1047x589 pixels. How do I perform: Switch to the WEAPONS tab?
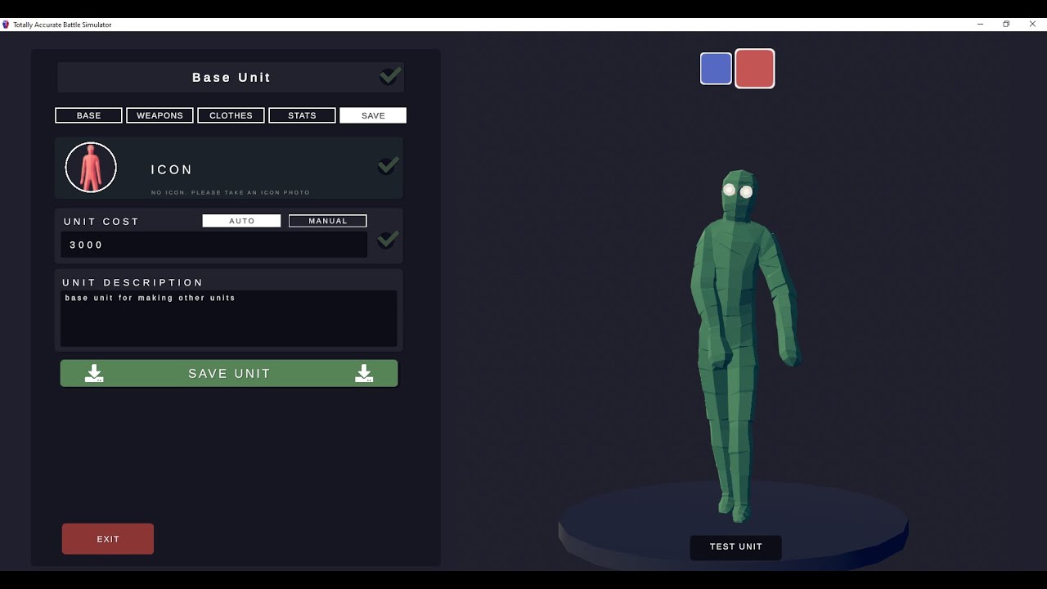160,115
